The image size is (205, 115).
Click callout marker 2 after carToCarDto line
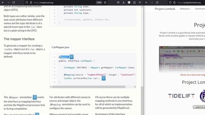tap(103, 78)
